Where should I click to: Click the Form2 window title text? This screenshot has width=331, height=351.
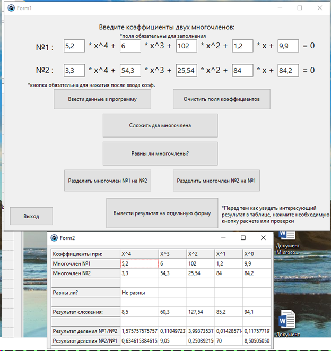click(67, 238)
